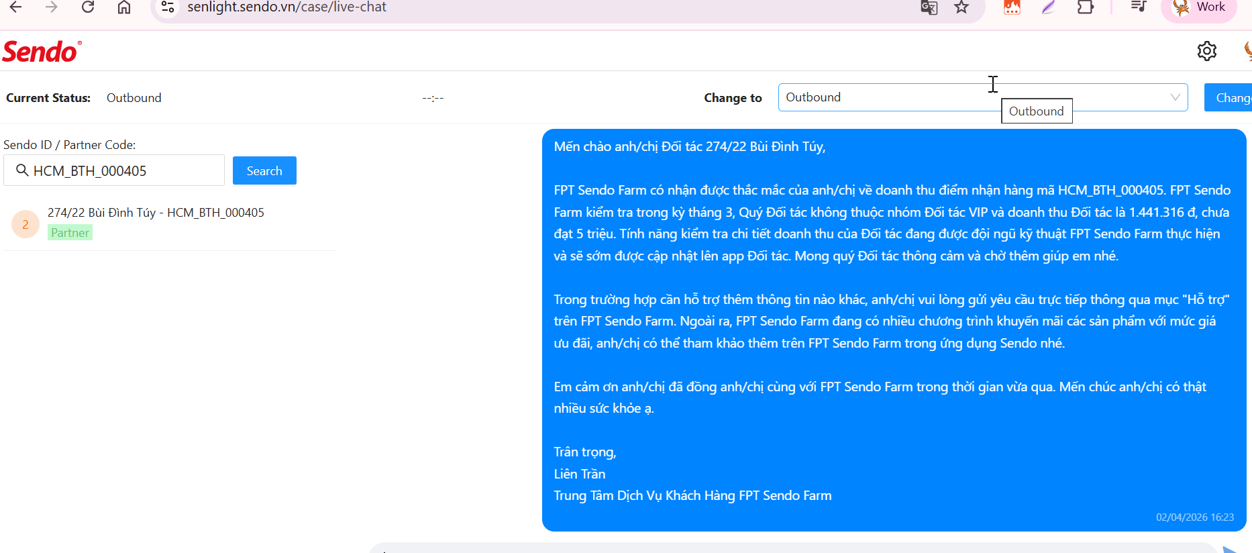The width and height of the screenshot is (1252, 553).
Task: Click the message timestamp 02/04/2026 16:23
Action: click(x=1194, y=517)
